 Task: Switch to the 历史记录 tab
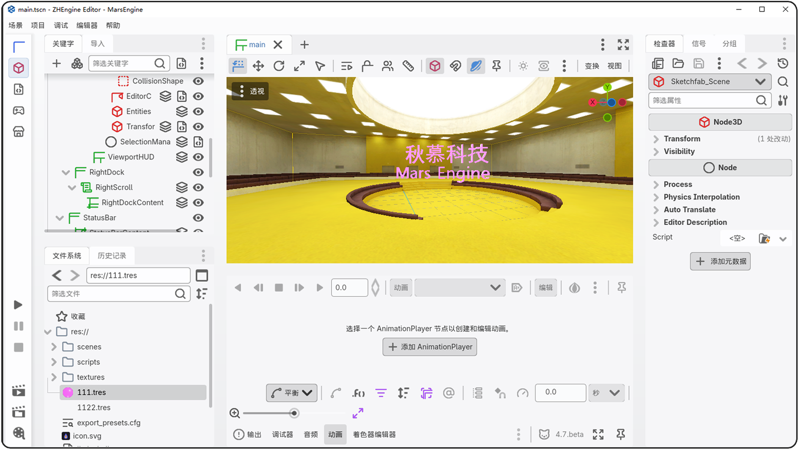click(112, 256)
